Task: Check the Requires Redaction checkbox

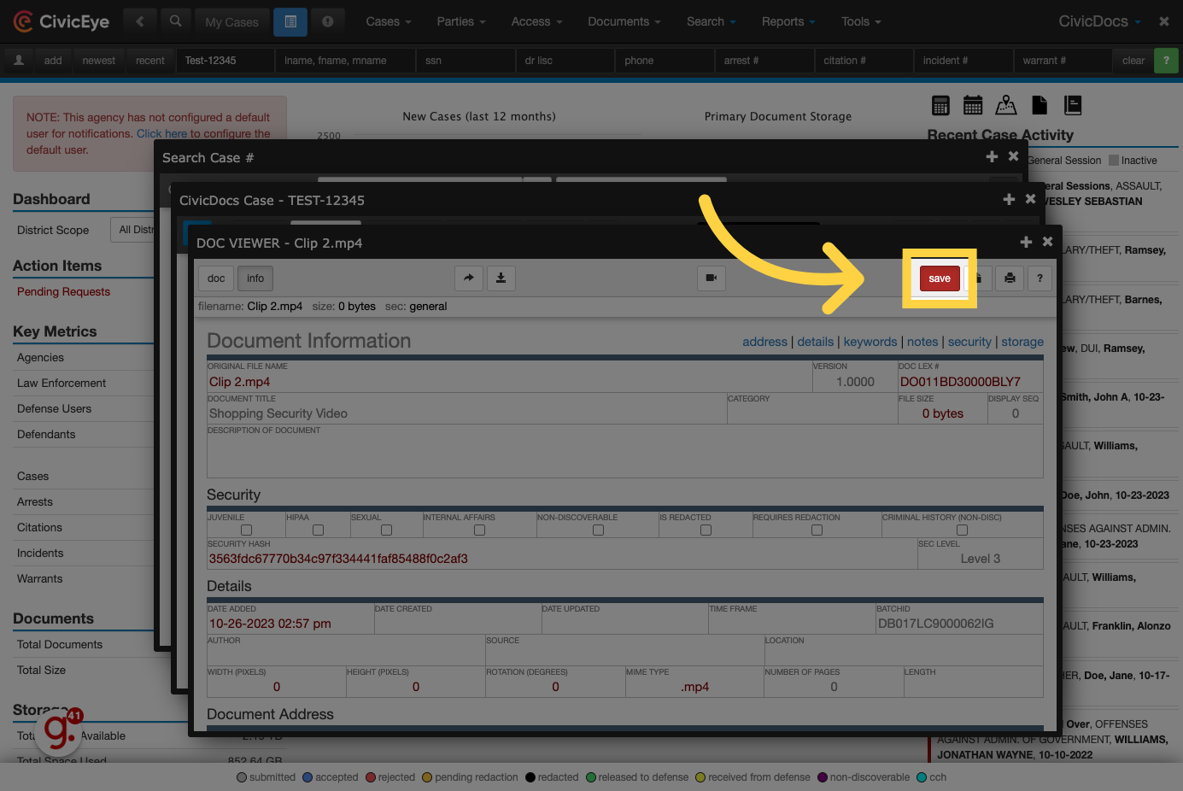Action: (817, 530)
